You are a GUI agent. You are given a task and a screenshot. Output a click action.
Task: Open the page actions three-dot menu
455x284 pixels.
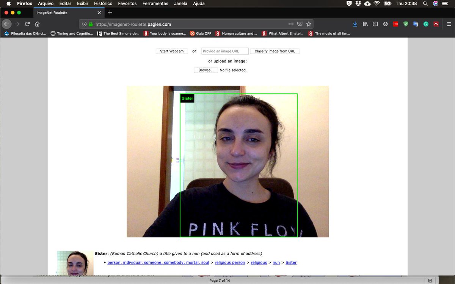pyautogui.click(x=291, y=24)
